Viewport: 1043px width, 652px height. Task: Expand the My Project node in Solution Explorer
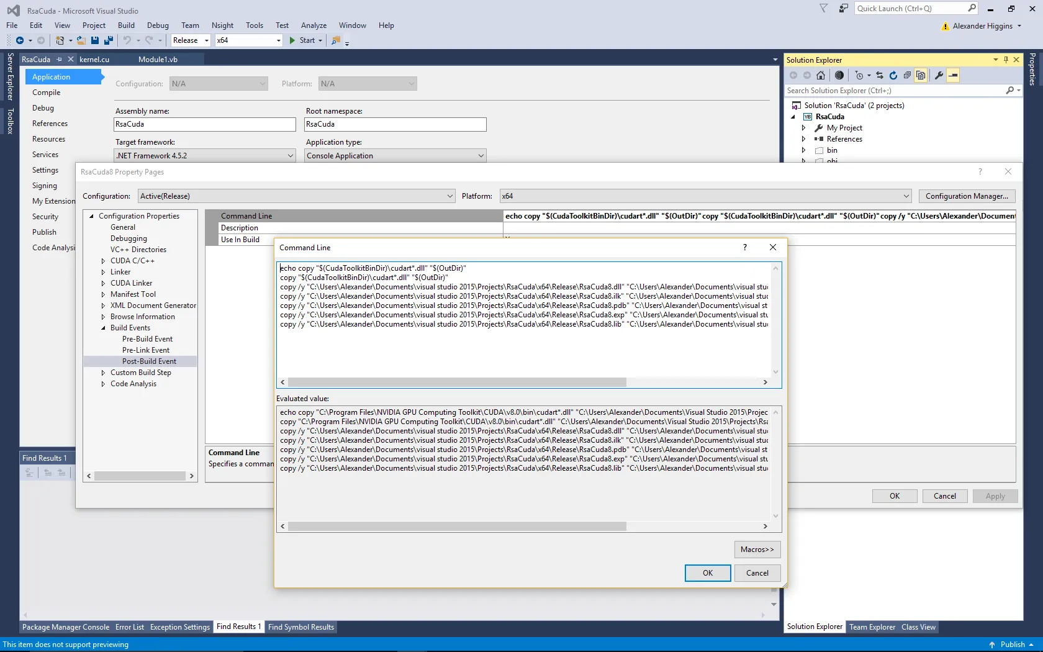click(803, 128)
